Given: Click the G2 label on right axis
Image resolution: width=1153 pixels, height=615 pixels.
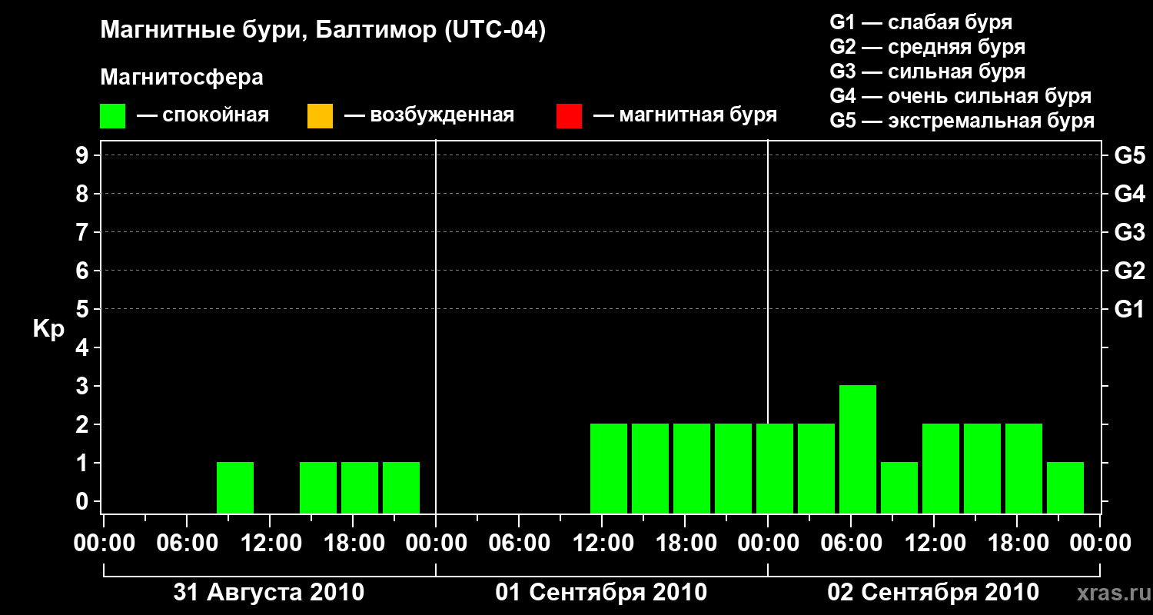Looking at the screenshot, I should [1129, 271].
